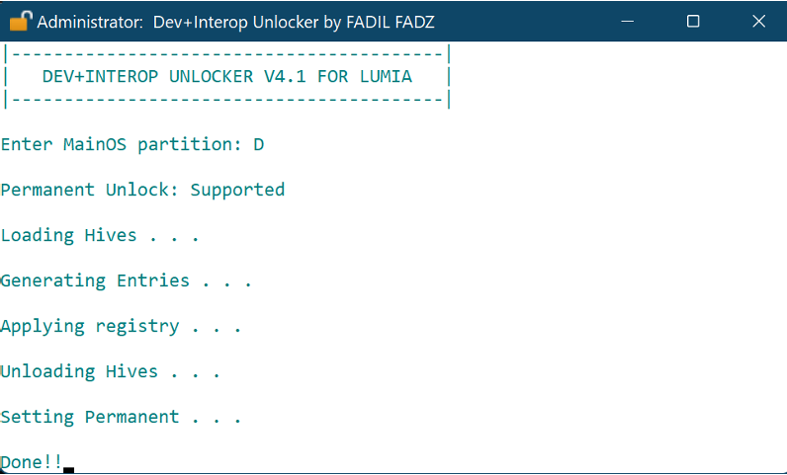Click the 'DEV+INTEROP UNLOCKER V4.1 FOR LUMIA' banner text
The width and height of the screenshot is (787, 475).
(227, 76)
